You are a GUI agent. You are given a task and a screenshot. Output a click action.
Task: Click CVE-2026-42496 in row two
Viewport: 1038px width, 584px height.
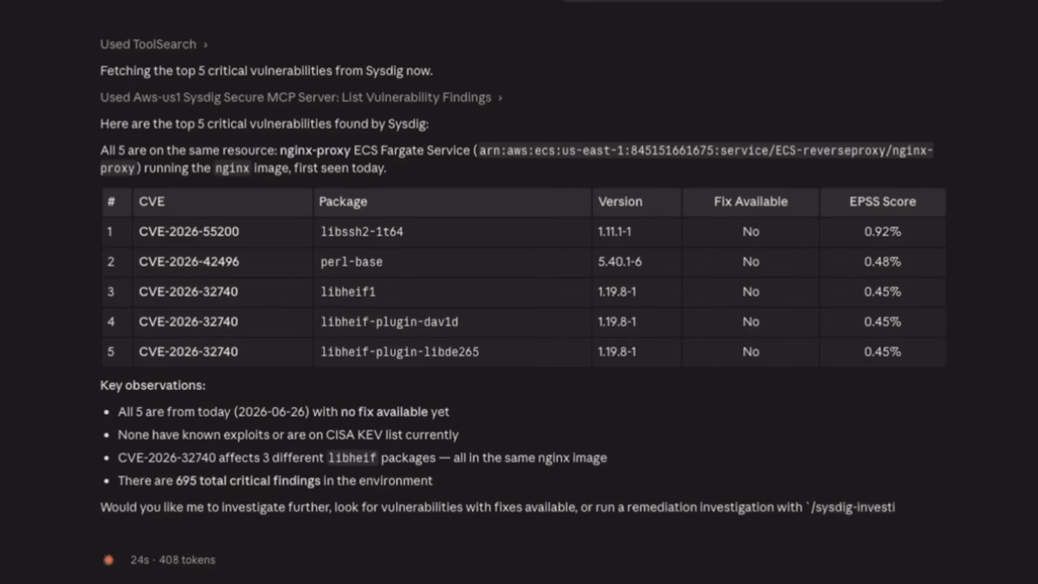(189, 262)
